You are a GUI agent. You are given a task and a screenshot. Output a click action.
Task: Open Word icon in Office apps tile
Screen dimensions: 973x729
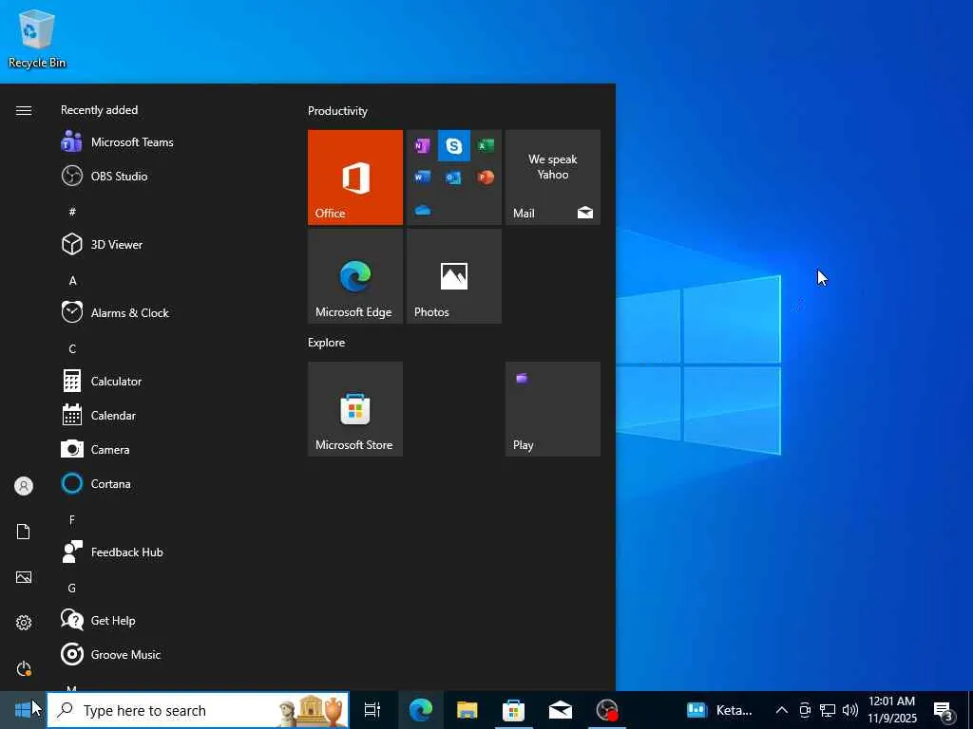pyautogui.click(x=422, y=178)
